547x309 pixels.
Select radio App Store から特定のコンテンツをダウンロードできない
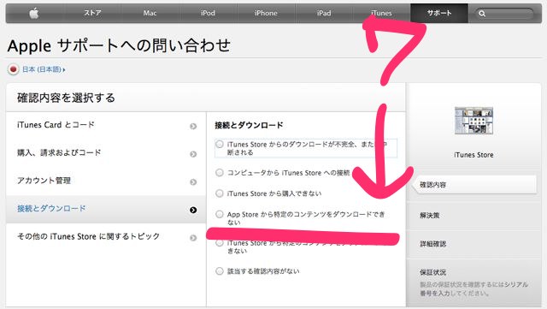tap(220, 214)
